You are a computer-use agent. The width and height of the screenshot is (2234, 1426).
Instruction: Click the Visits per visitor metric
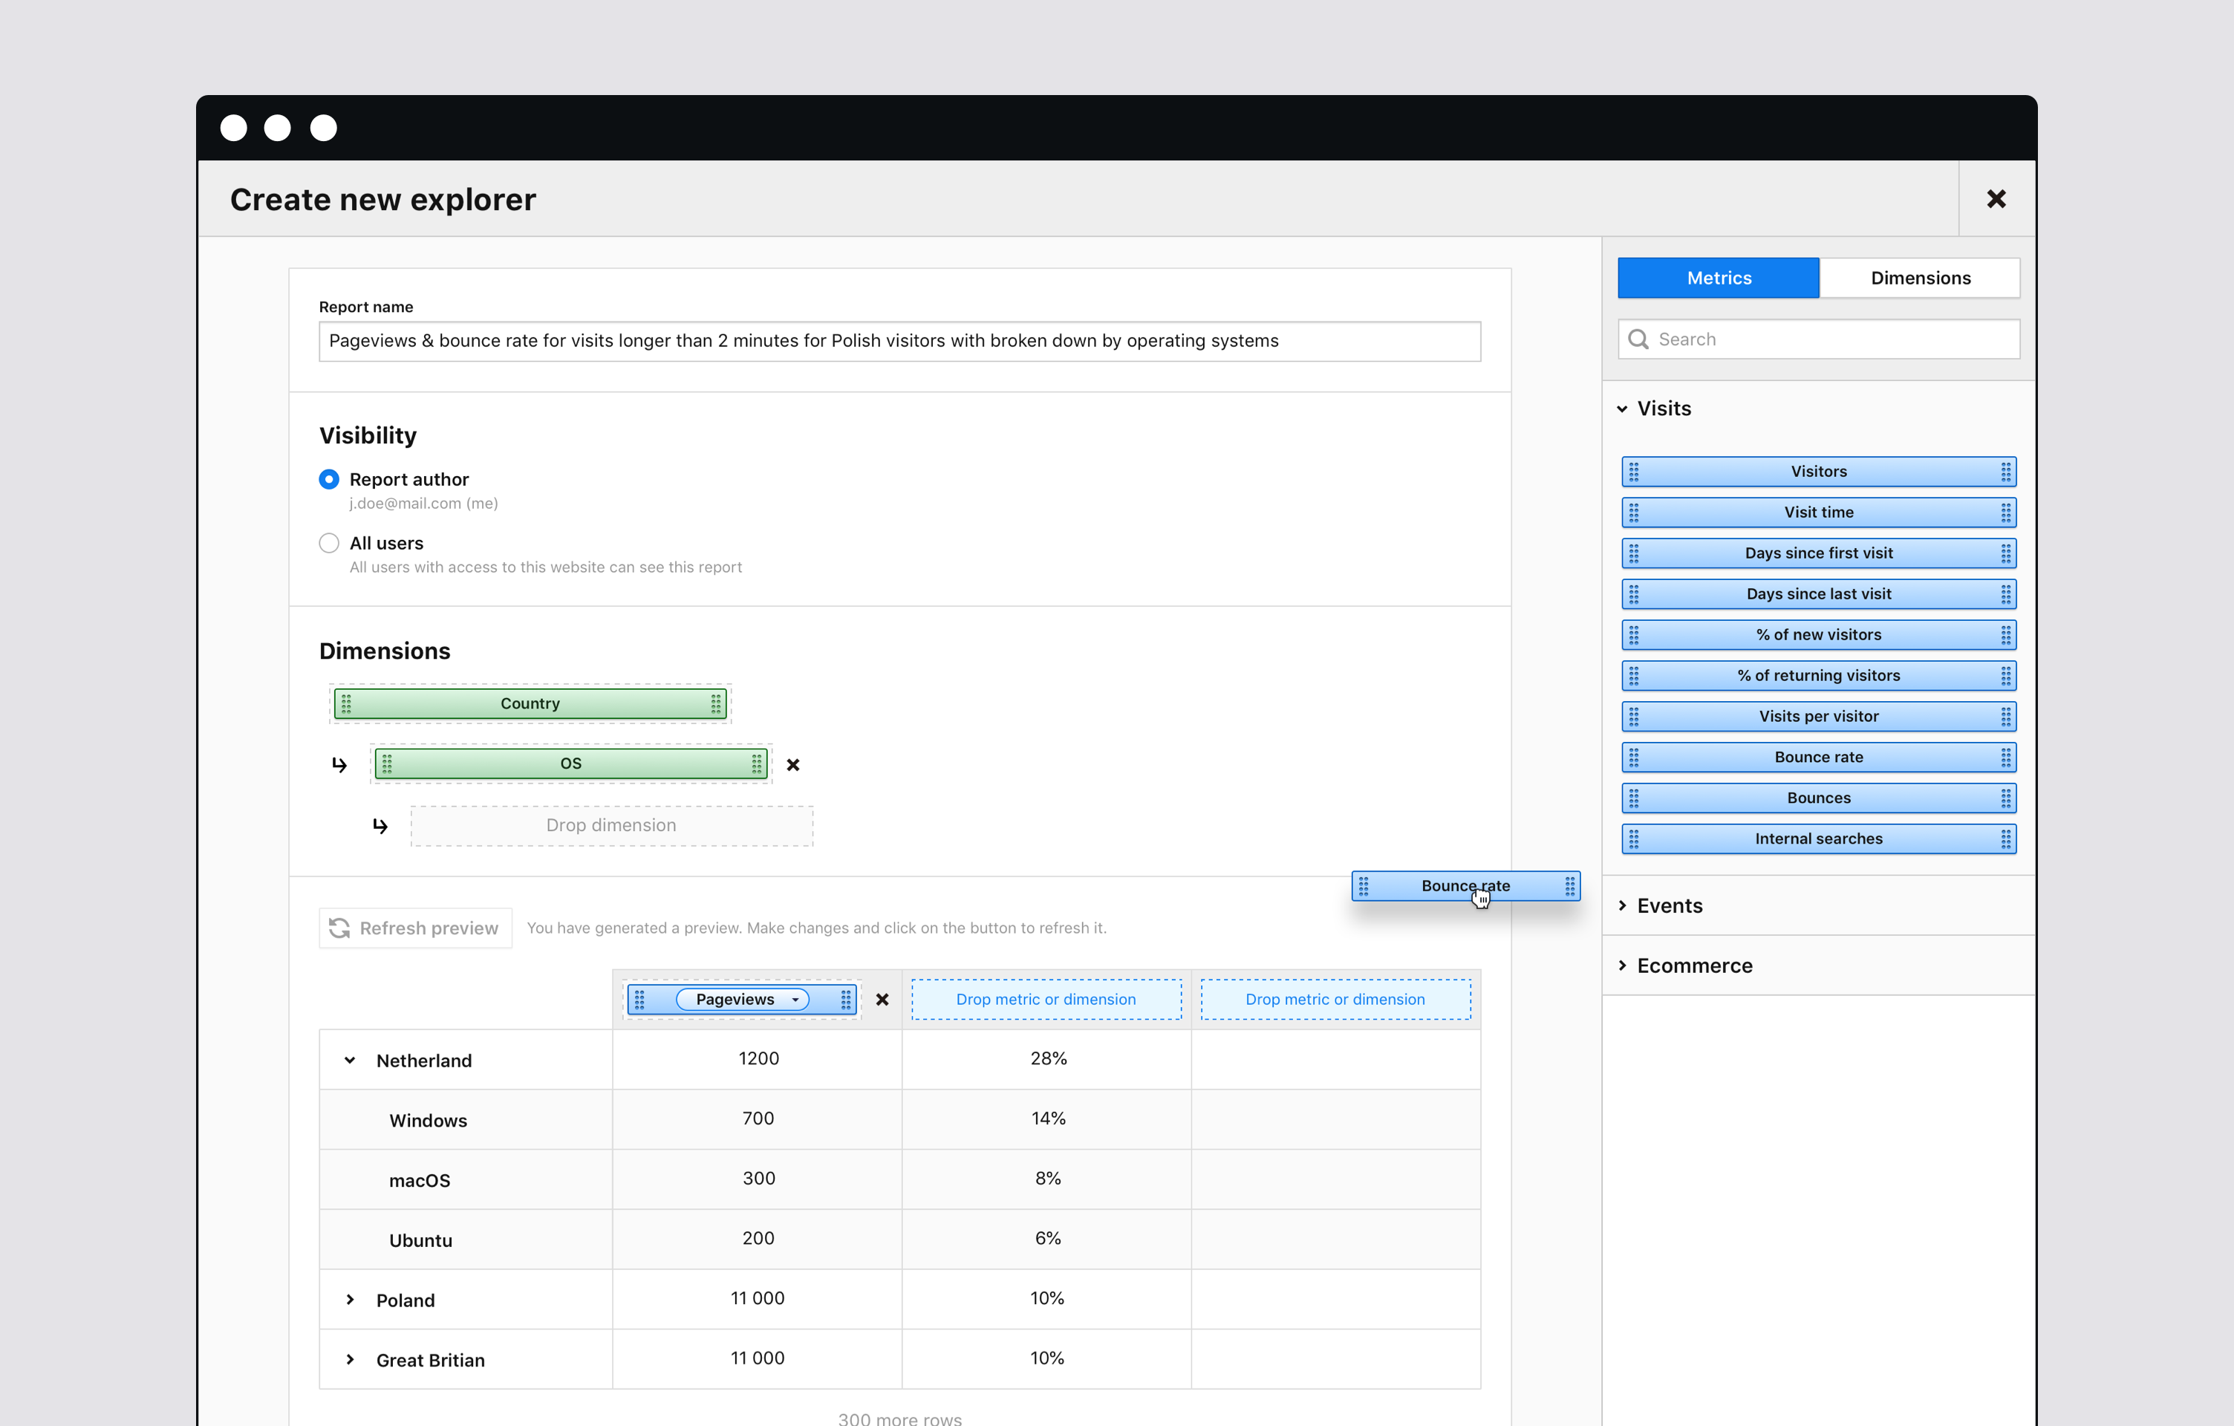click(1818, 716)
